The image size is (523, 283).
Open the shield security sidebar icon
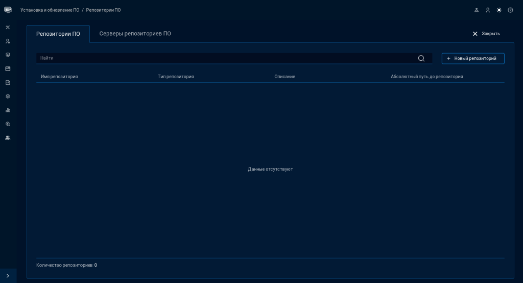tap(8, 55)
